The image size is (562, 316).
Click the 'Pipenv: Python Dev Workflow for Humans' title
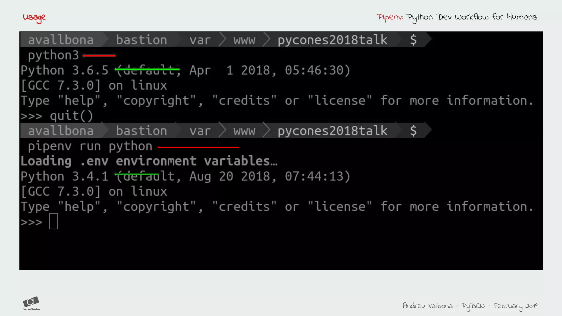click(x=457, y=17)
